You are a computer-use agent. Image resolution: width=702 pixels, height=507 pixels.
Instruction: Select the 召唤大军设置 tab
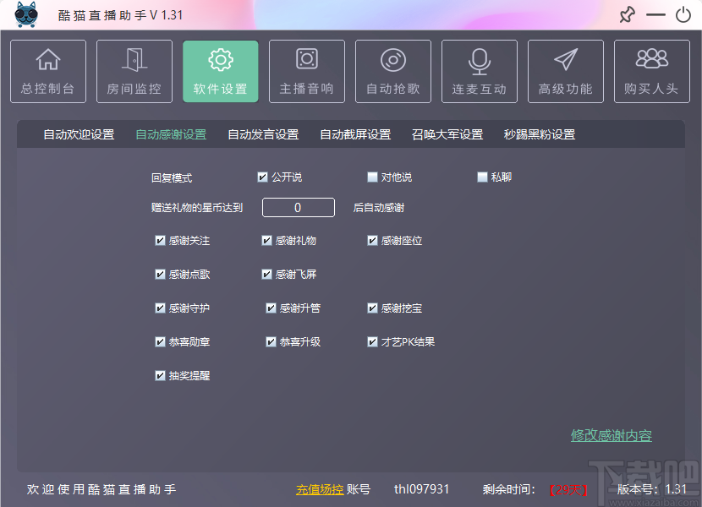click(447, 134)
